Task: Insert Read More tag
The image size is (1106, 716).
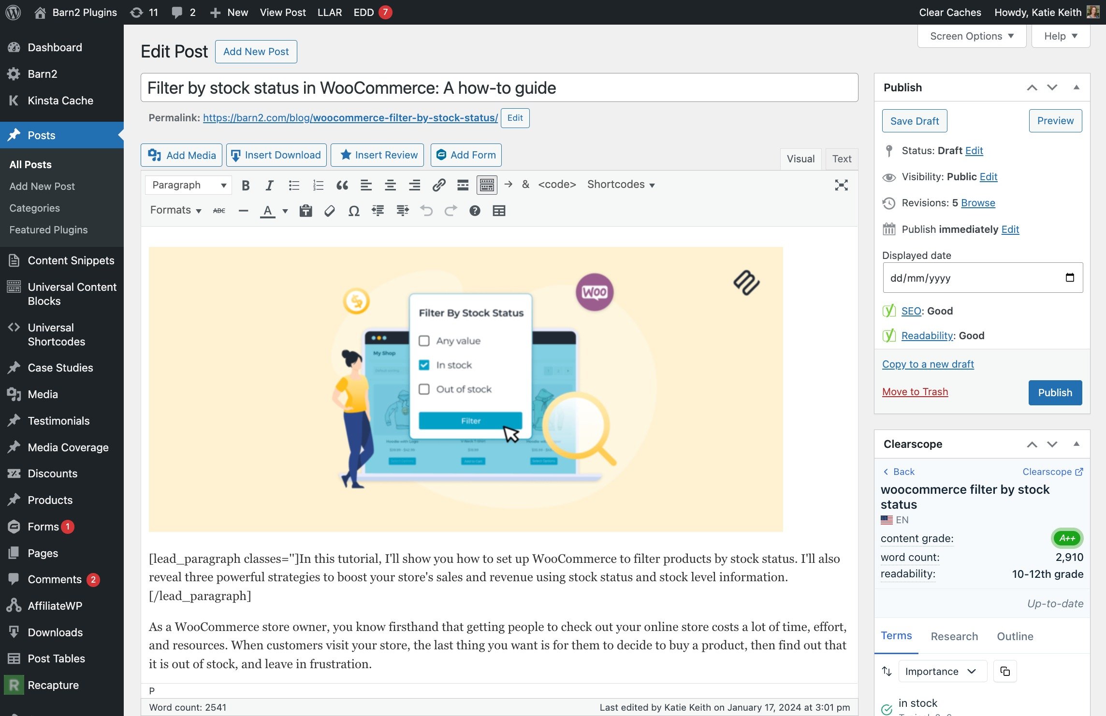Action: point(463,185)
